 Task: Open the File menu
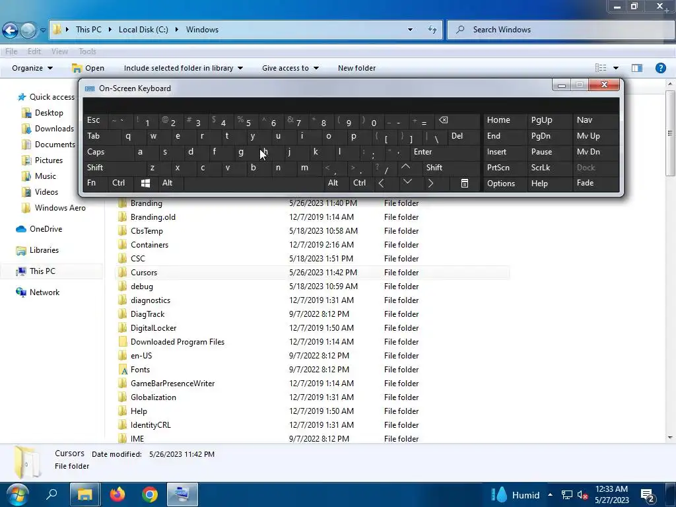click(11, 51)
